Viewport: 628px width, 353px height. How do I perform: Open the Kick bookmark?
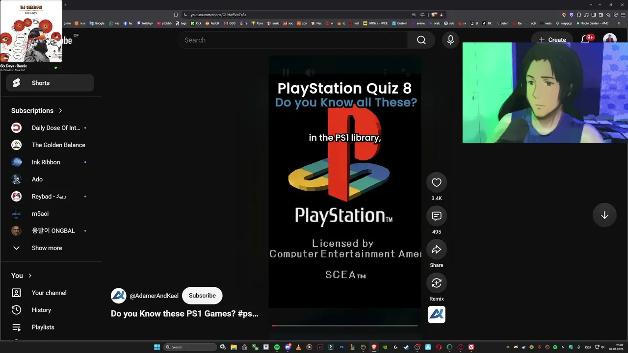[x=196, y=23]
